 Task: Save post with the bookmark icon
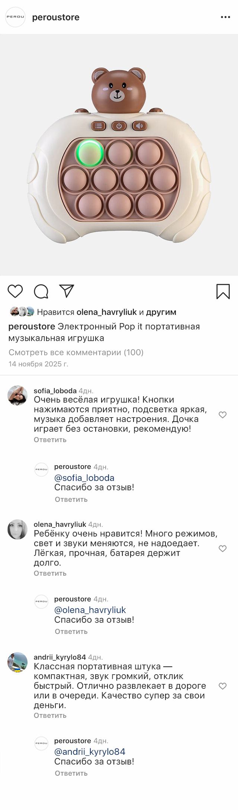[x=223, y=291]
